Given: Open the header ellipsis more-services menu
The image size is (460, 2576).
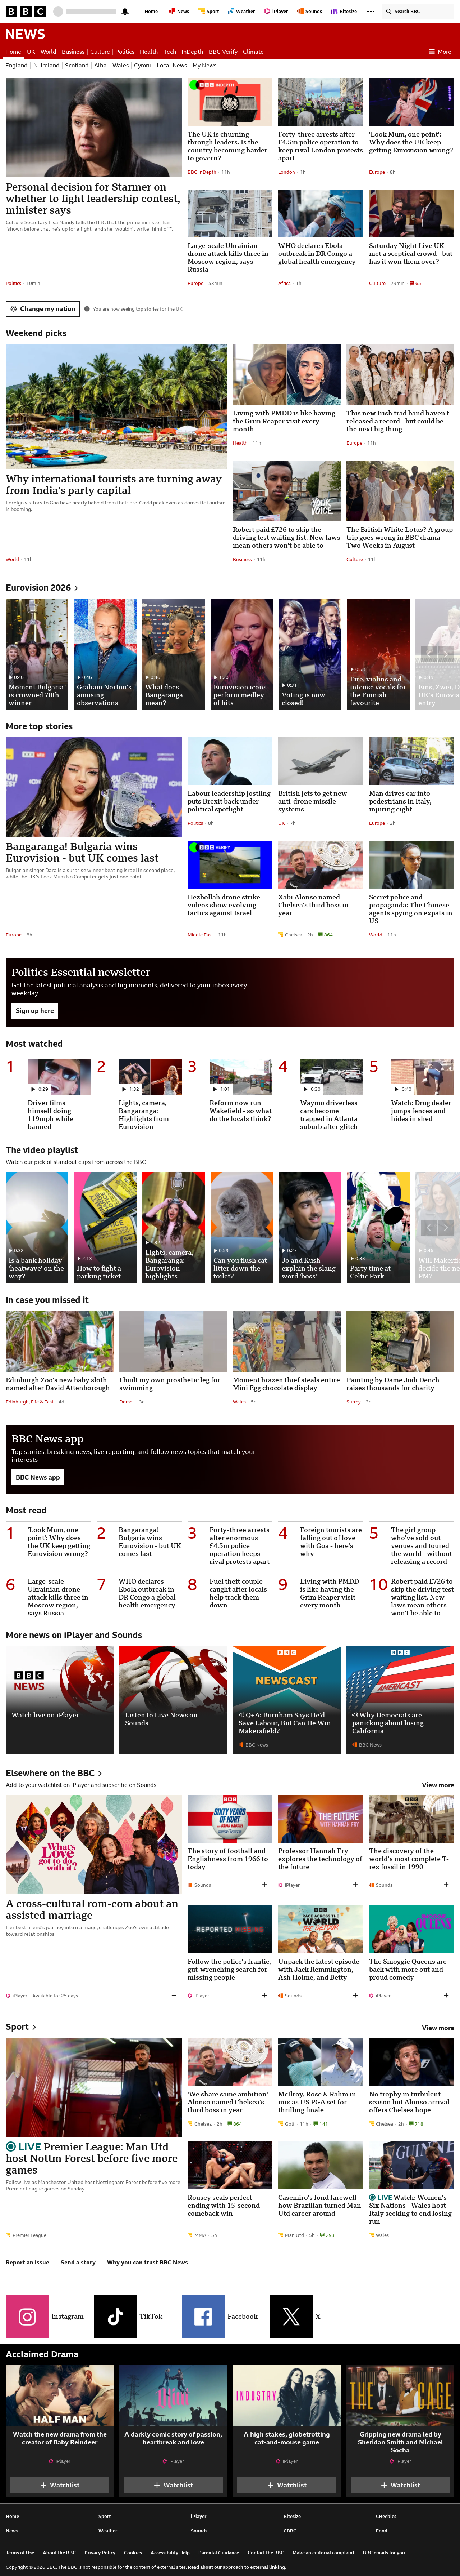Looking at the screenshot, I should [371, 11].
